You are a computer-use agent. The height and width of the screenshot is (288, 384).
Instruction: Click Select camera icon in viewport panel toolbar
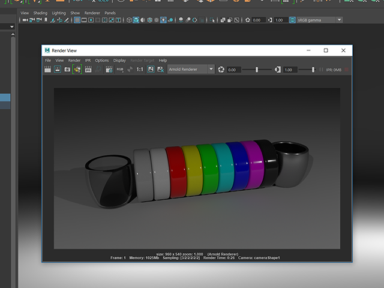[25, 20]
